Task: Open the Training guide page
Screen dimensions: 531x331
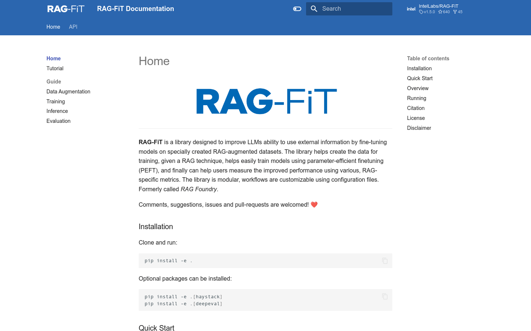Action: pyautogui.click(x=56, y=102)
